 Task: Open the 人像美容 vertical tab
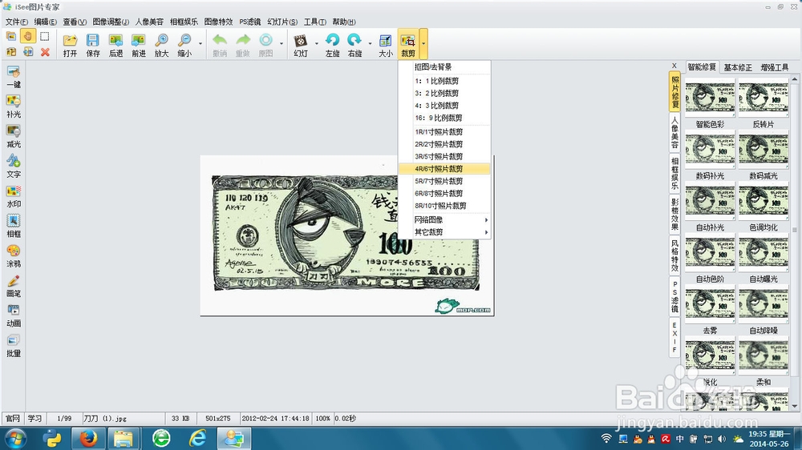(x=674, y=133)
